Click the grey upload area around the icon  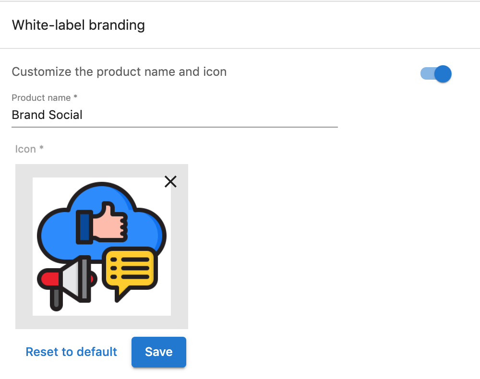pos(102,322)
